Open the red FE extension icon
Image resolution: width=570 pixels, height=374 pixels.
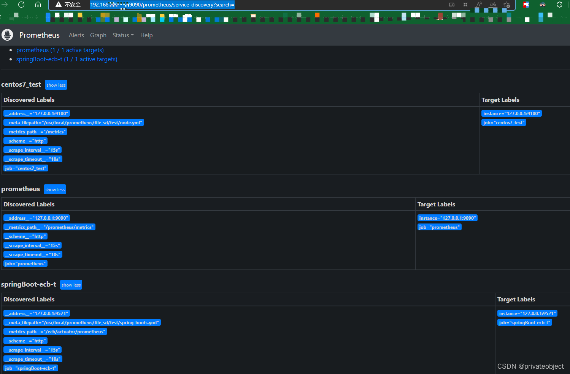point(526,5)
